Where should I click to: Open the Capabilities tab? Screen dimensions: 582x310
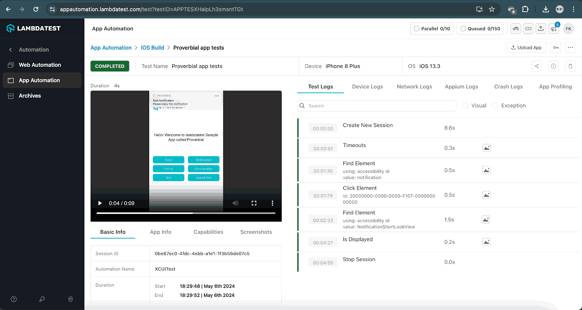pyautogui.click(x=208, y=232)
